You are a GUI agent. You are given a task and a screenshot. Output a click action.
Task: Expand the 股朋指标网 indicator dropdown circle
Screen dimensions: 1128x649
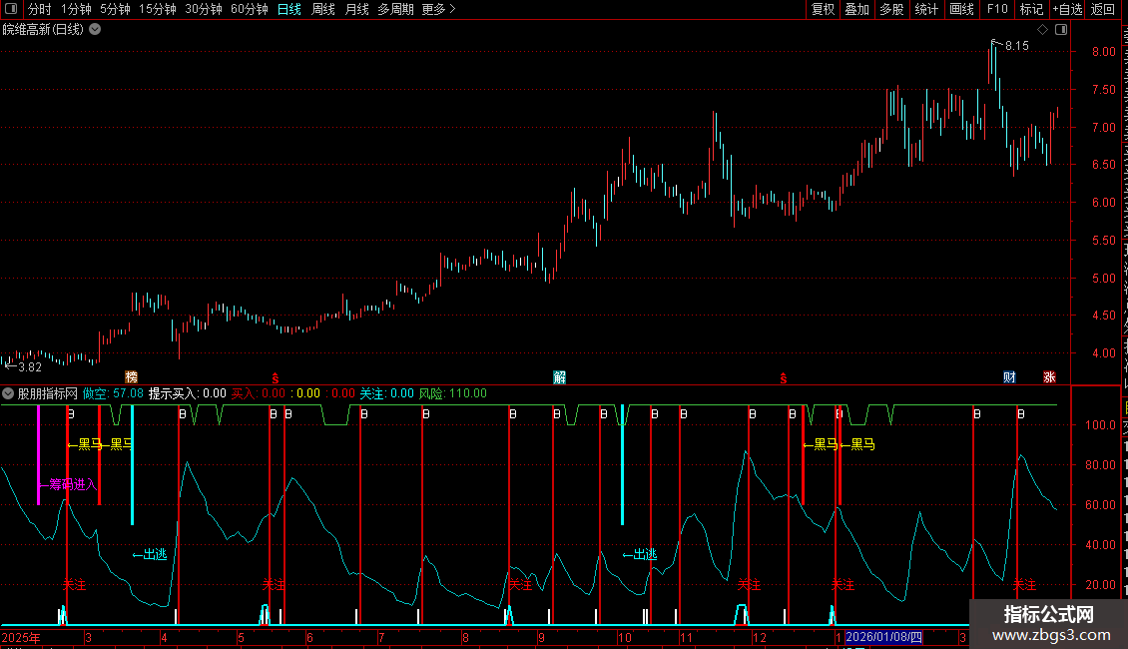click(x=8, y=393)
